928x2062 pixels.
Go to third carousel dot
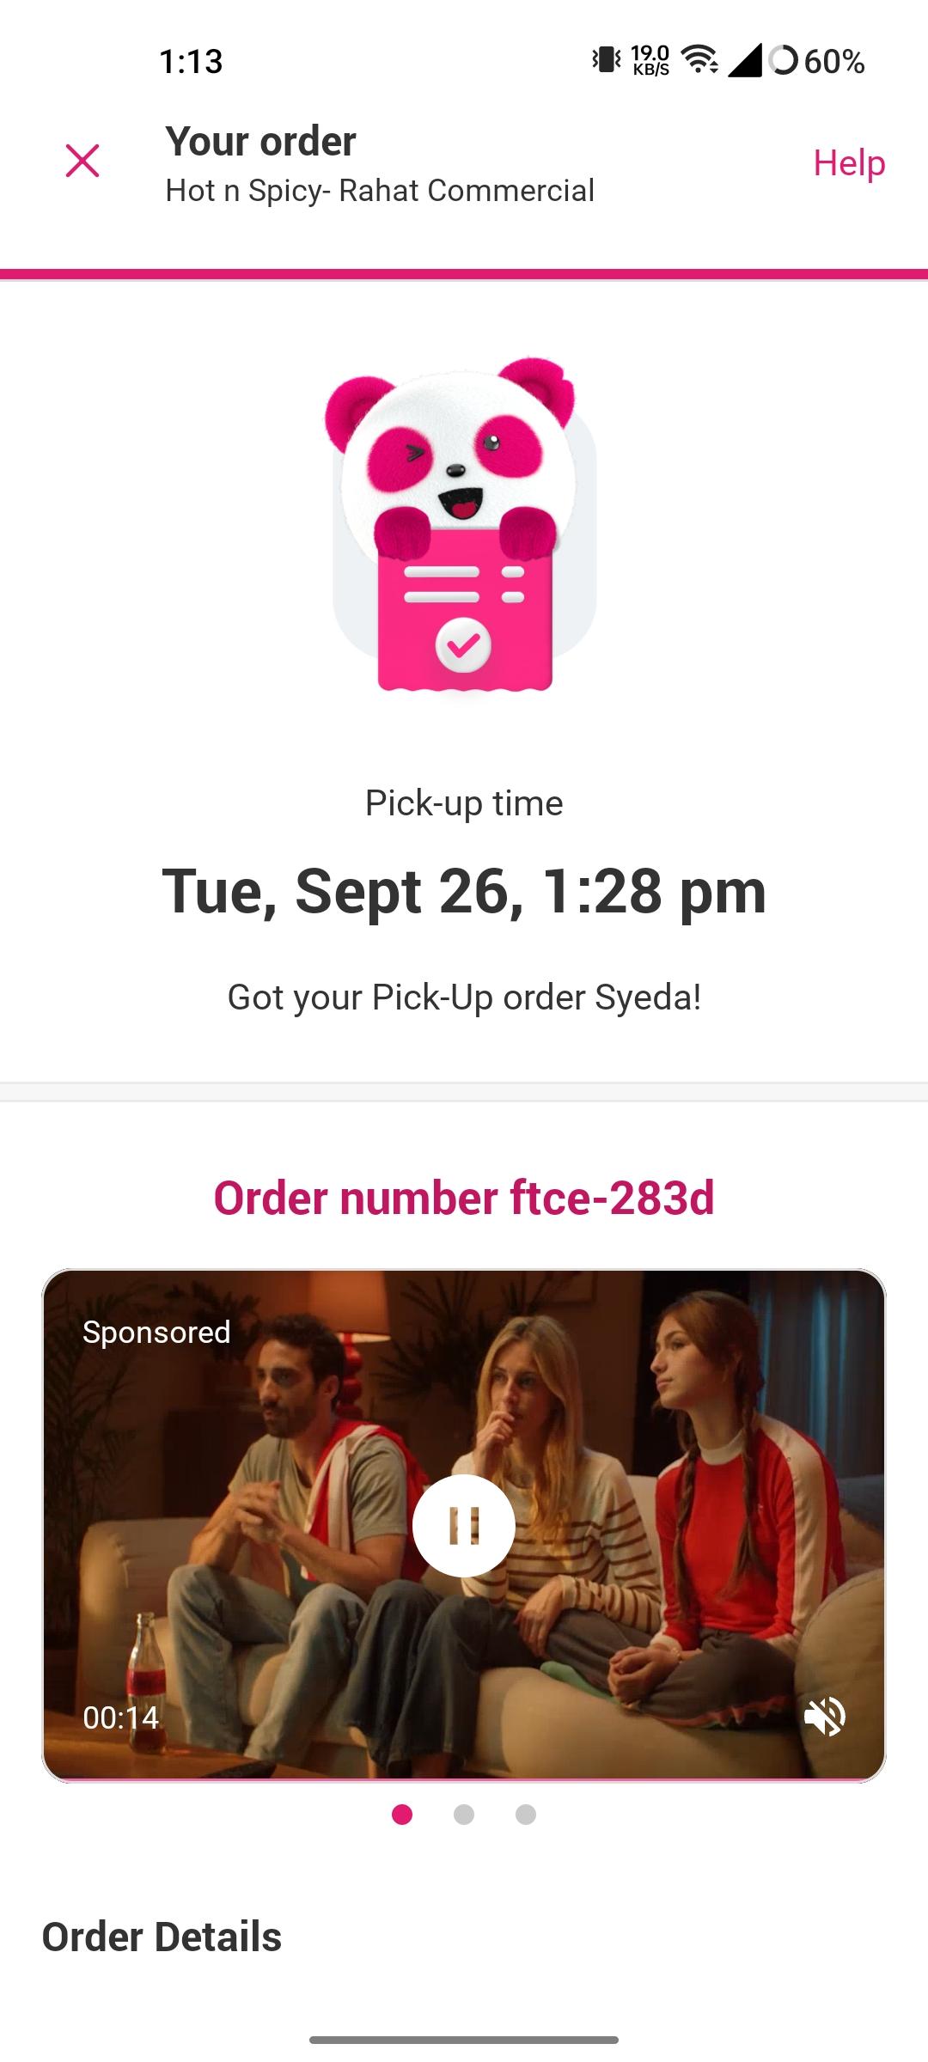526,1815
